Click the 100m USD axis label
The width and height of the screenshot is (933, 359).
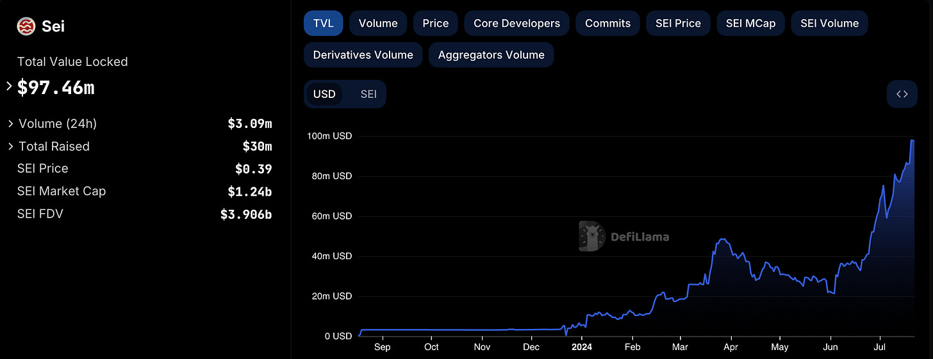(330, 136)
